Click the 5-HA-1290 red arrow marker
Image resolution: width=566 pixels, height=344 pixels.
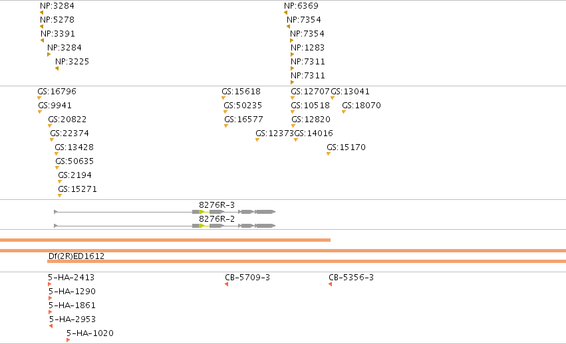coord(50,298)
